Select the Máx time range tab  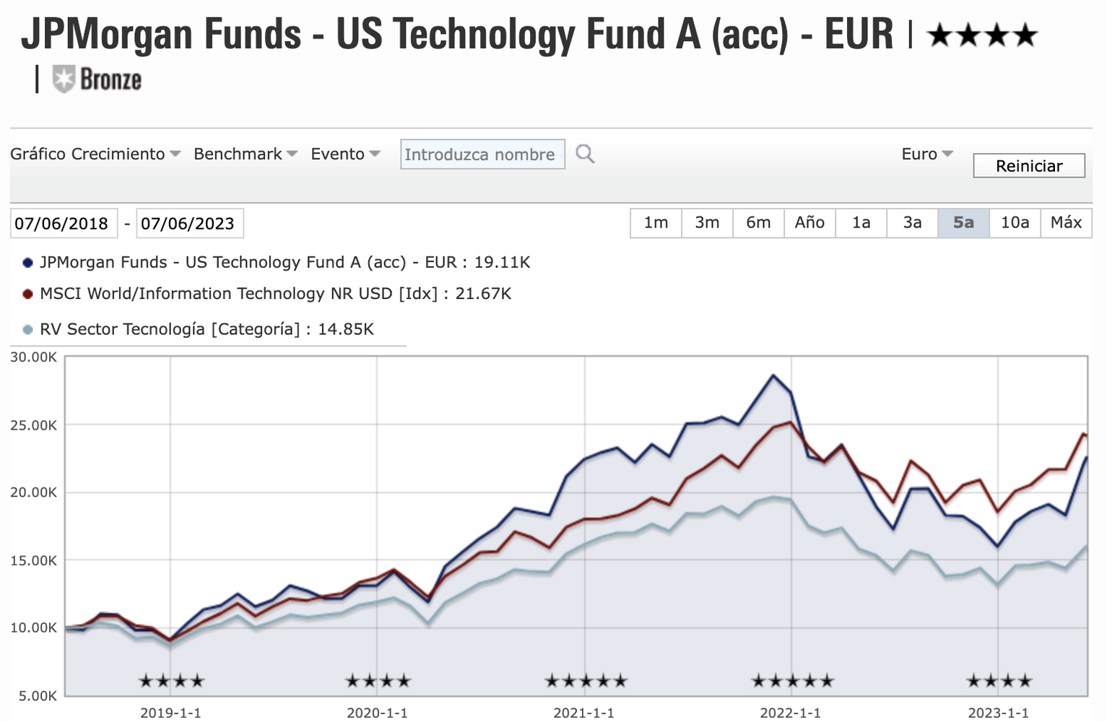pos(1066,222)
